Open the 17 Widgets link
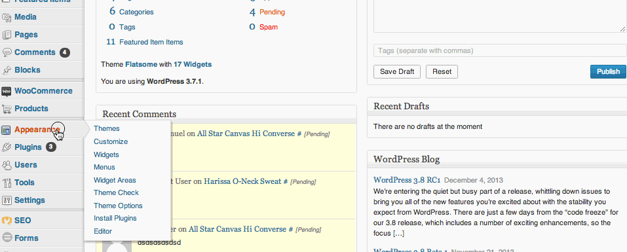627x252 pixels. [x=193, y=64]
